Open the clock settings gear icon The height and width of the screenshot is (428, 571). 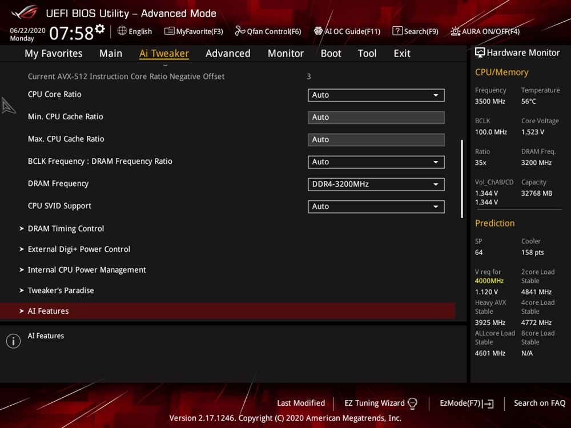click(100, 29)
